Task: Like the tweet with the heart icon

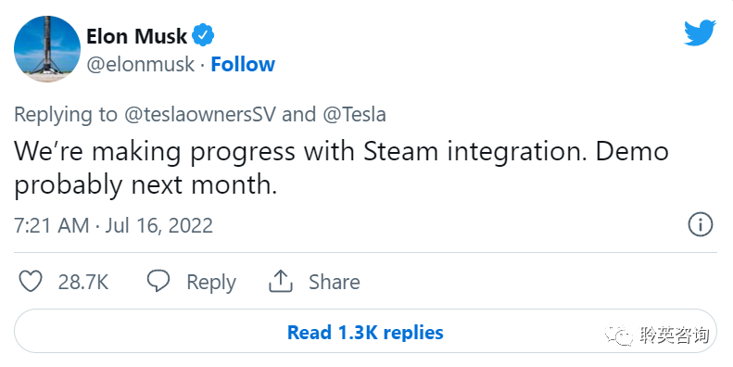Action: (x=31, y=282)
